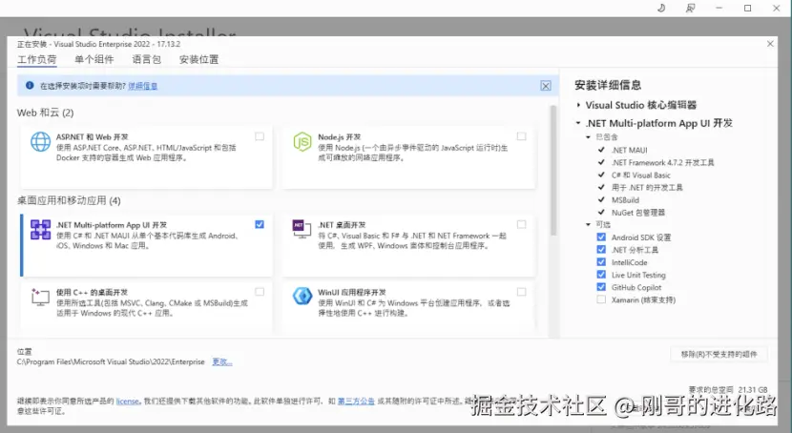Select the .NET Framework 4.7.2 dev tools row
Screen dimensions: 792x433
tap(662, 162)
